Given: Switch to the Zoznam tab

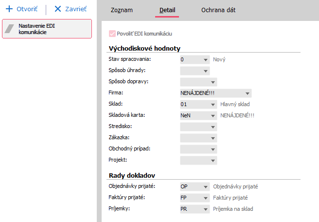Looking at the screenshot, I should [x=122, y=10].
